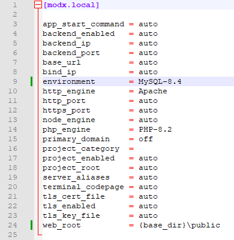Image resolution: width=234 pixels, height=240 pixels.
Task: Click the backend_port key
Action: [x=71, y=53]
